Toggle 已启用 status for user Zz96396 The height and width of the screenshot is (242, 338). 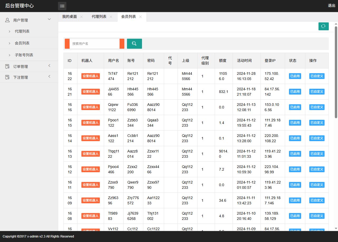pos(295,200)
